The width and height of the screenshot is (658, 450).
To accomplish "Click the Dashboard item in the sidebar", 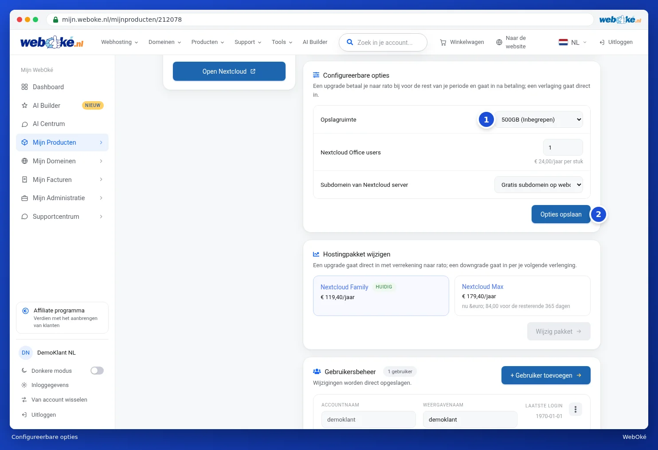I will pyautogui.click(x=62, y=87).
